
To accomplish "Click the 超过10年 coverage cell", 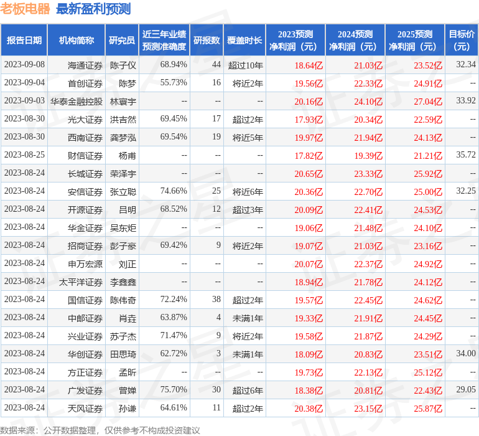I will click(245, 65).
